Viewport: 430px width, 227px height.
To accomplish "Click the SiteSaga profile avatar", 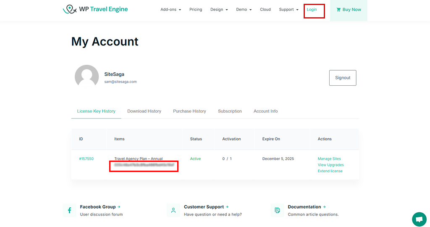I will pos(87,77).
